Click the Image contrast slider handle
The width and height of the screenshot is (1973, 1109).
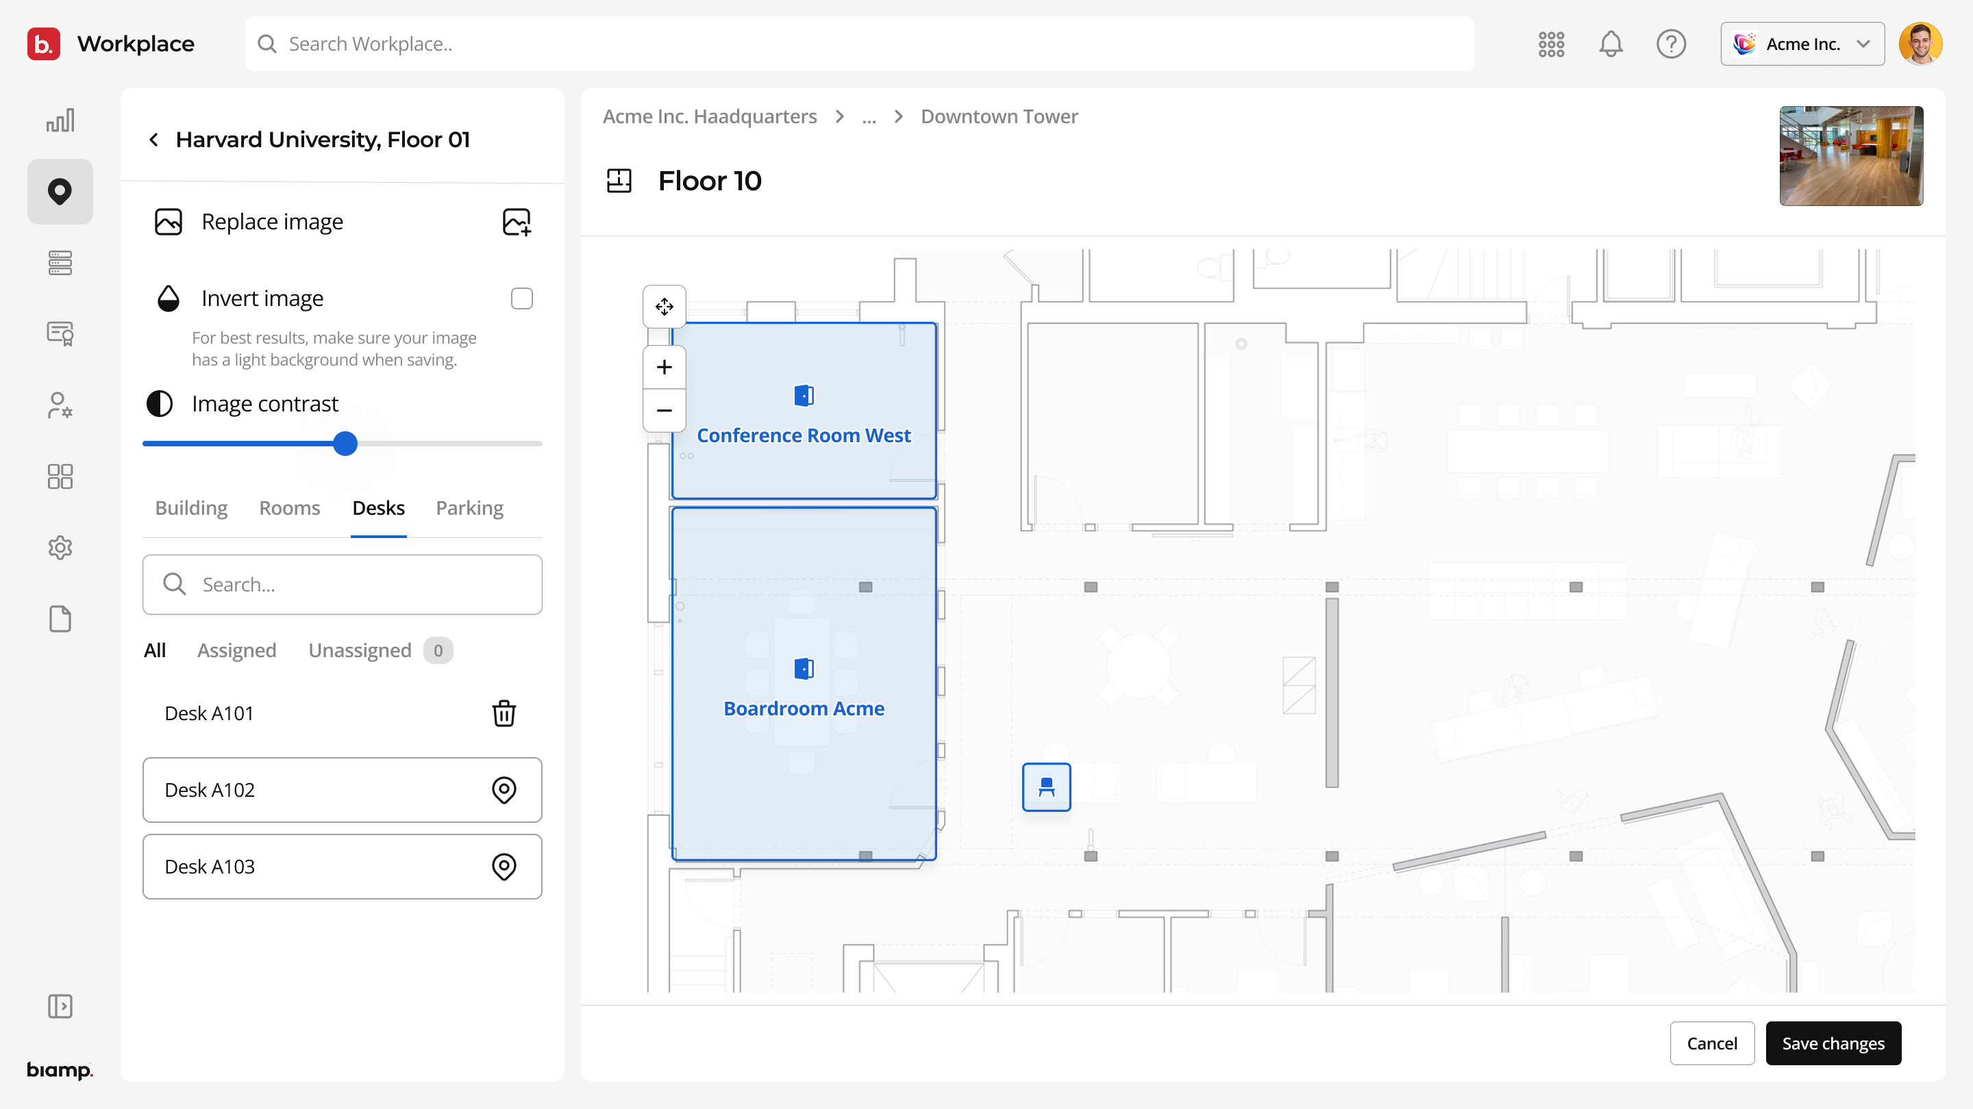[x=345, y=444]
